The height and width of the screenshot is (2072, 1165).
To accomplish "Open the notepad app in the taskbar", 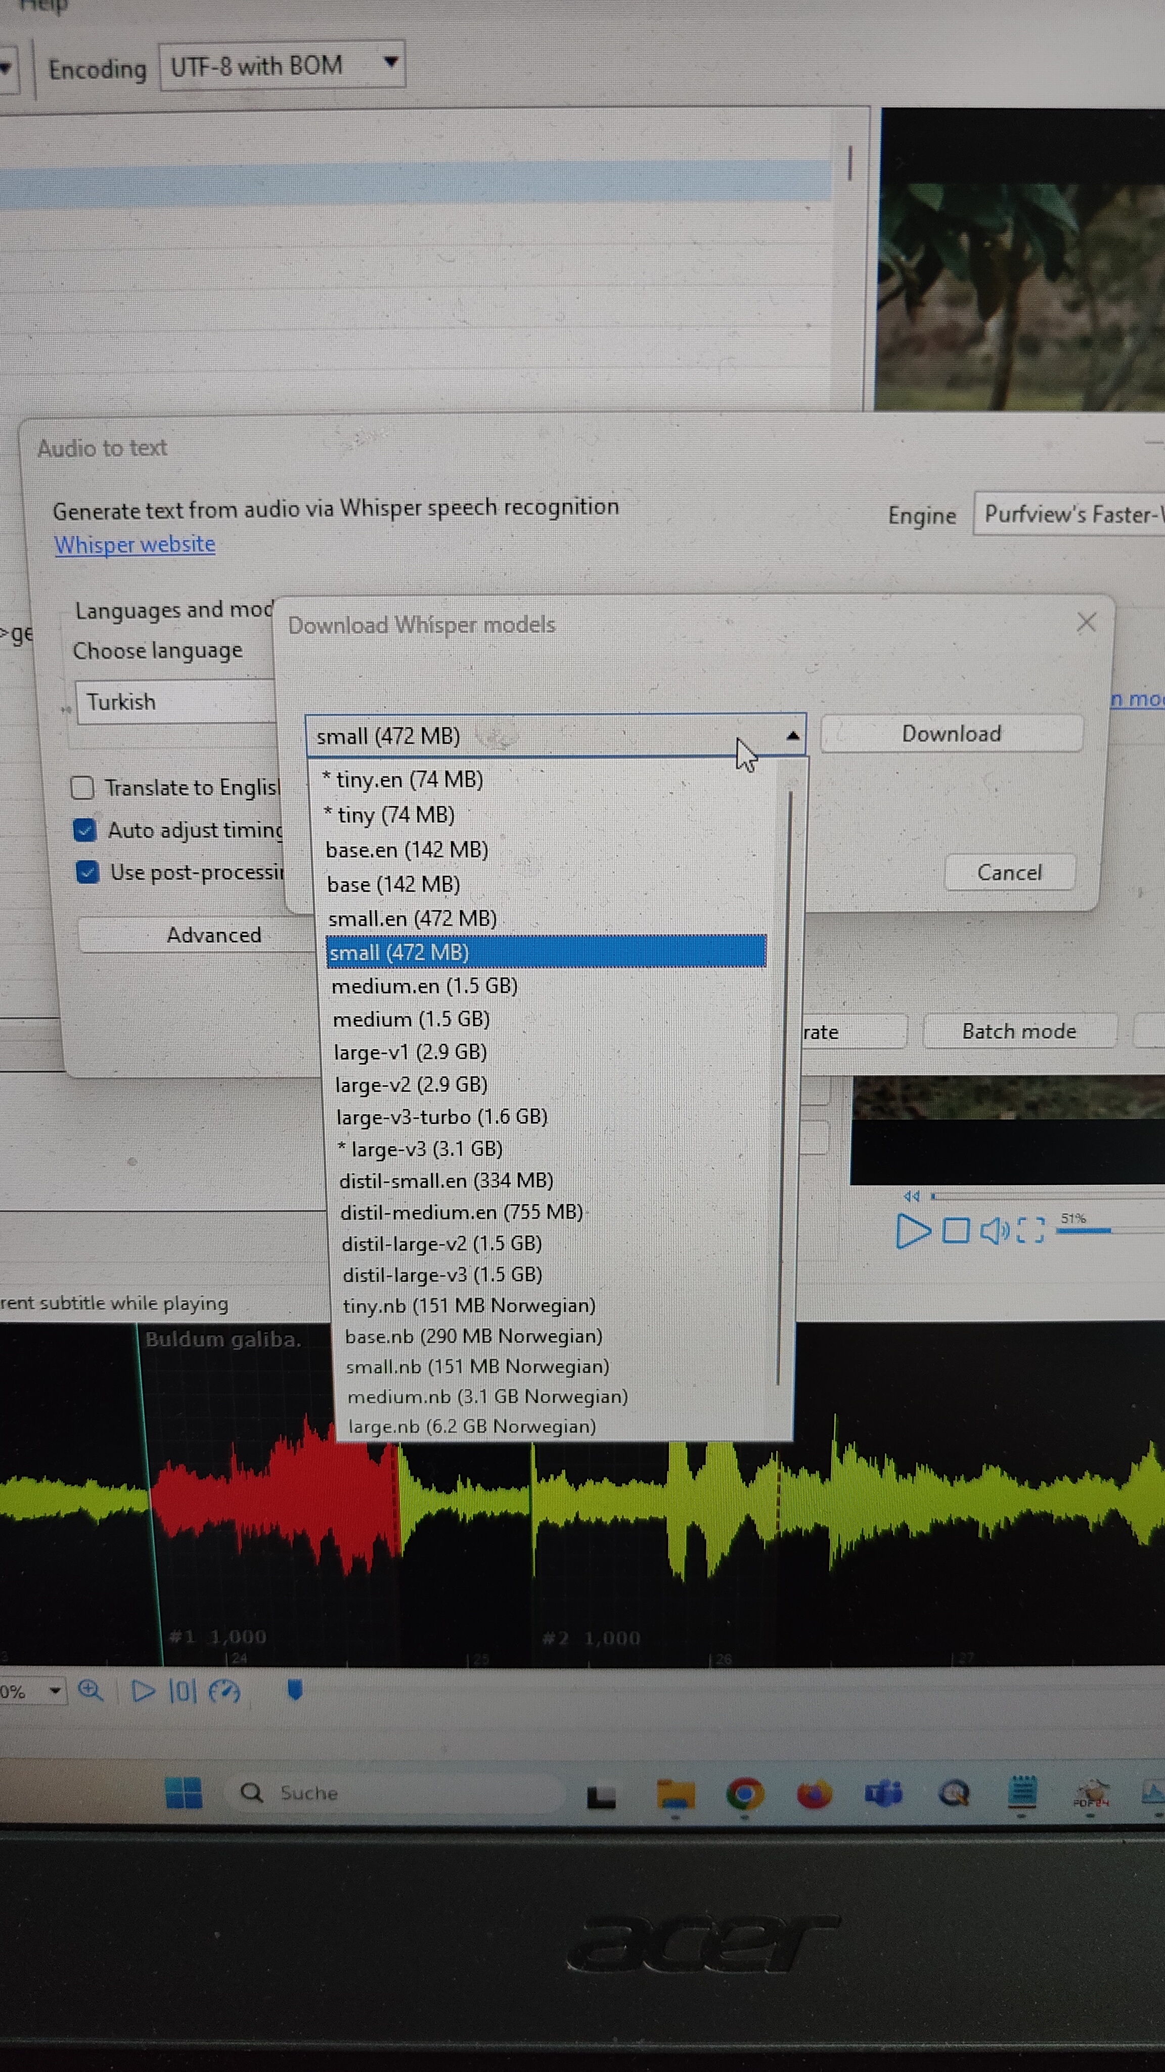I will click(x=1022, y=1793).
